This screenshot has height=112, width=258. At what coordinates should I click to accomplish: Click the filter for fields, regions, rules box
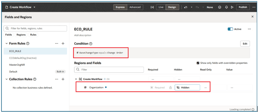35,28
